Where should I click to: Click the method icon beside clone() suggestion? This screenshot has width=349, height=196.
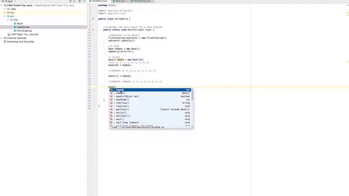(111, 93)
